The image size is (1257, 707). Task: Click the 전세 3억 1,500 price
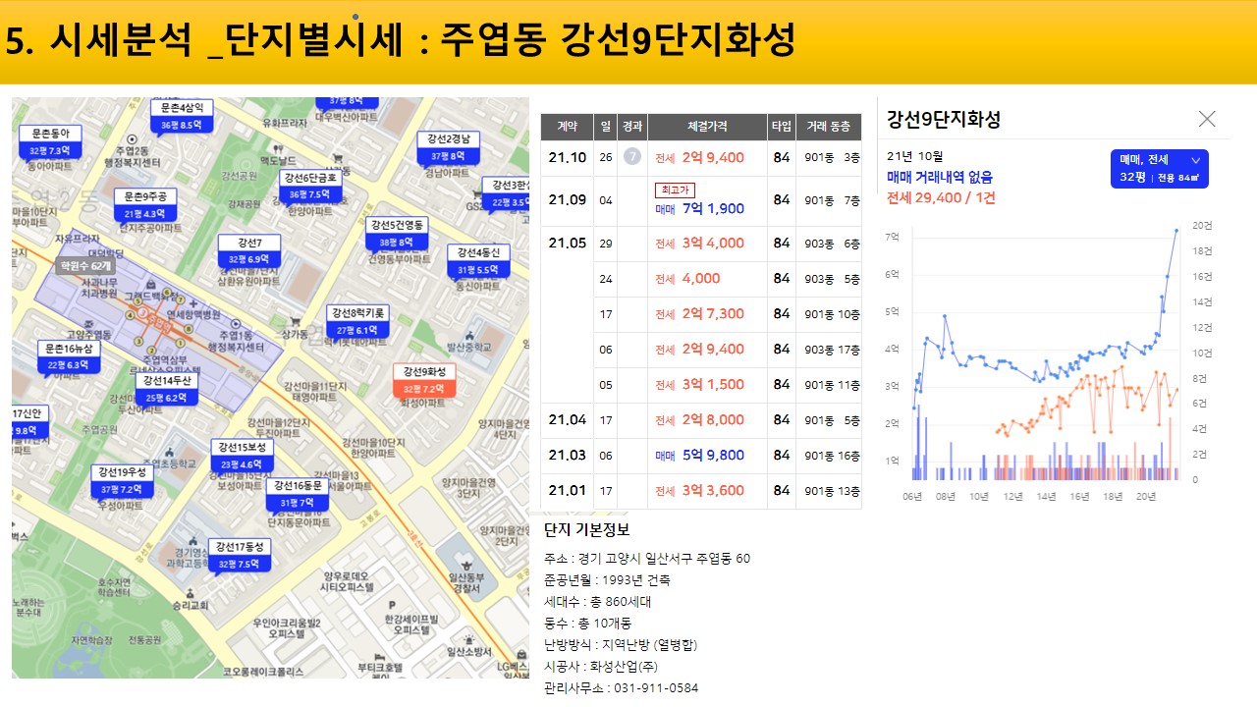click(700, 385)
